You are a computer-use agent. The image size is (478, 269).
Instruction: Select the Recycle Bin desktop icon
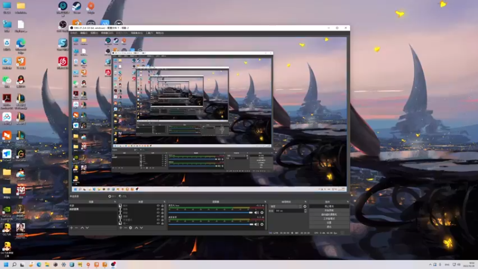coord(7,44)
